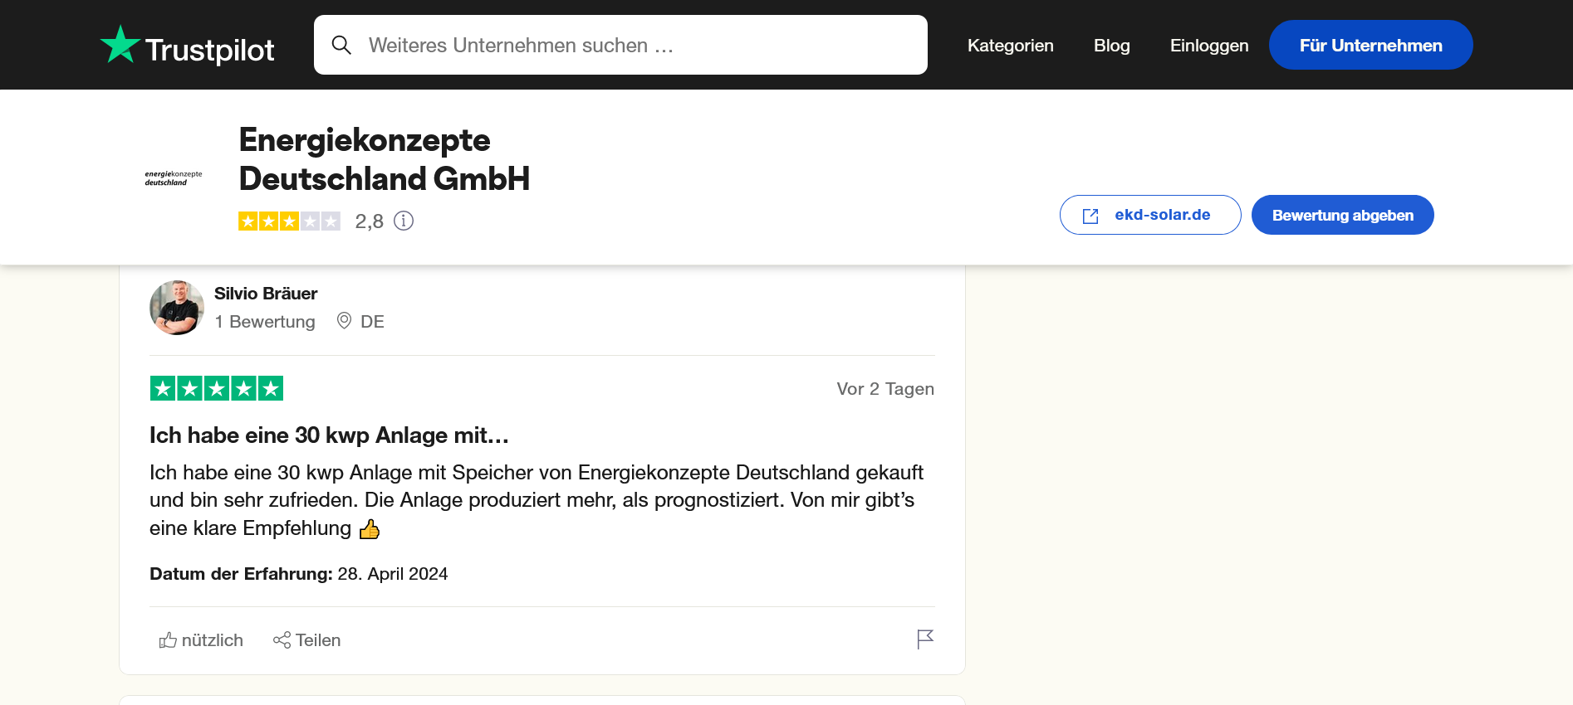Click the Energiekonzepte Deutschland company logo

[x=174, y=178]
